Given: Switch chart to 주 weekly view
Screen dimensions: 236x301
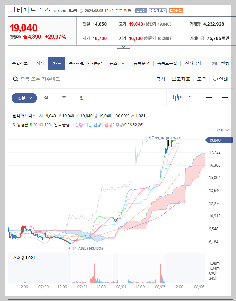Looking at the screenshot, I should point(63,98).
